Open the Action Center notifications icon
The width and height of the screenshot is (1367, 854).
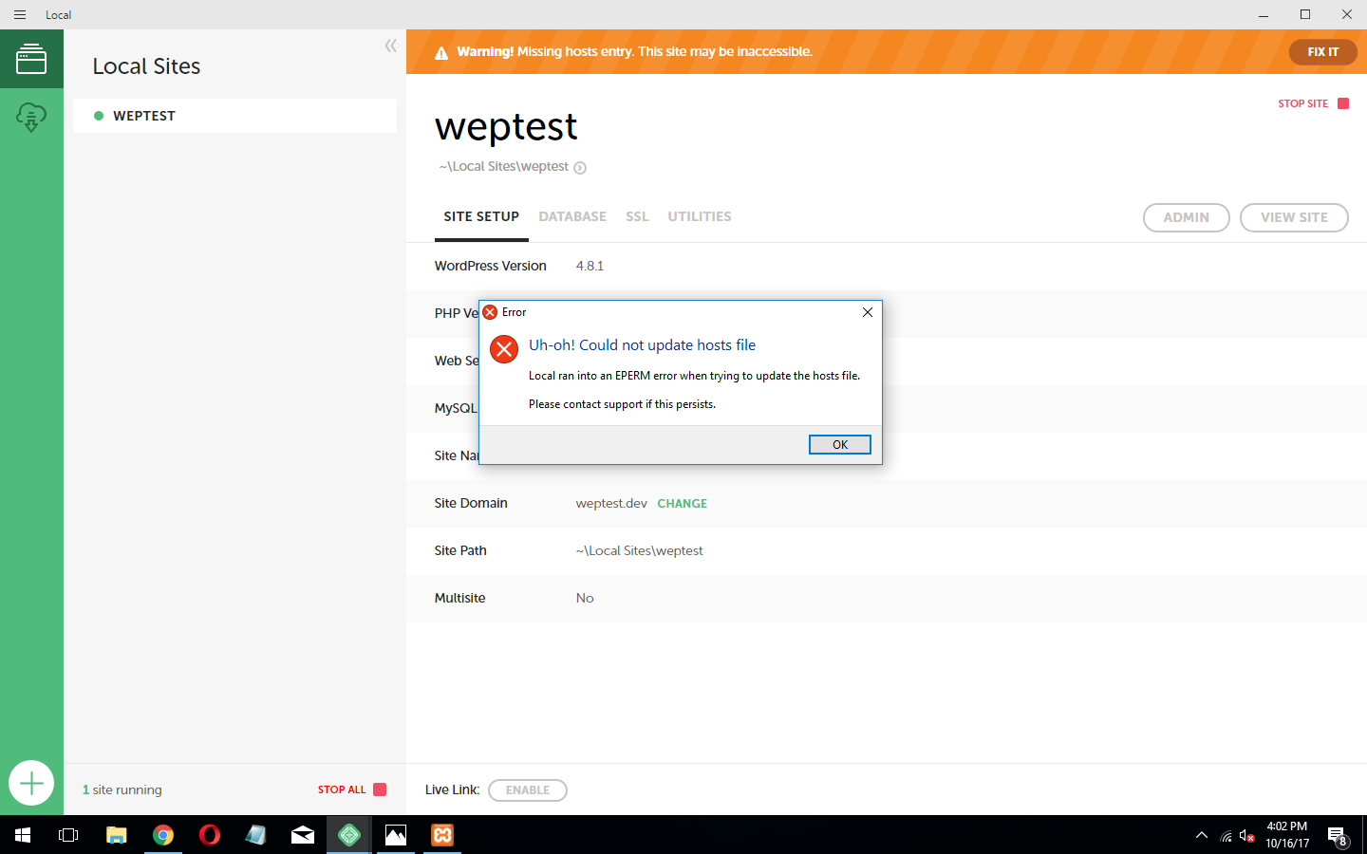coord(1339,836)
